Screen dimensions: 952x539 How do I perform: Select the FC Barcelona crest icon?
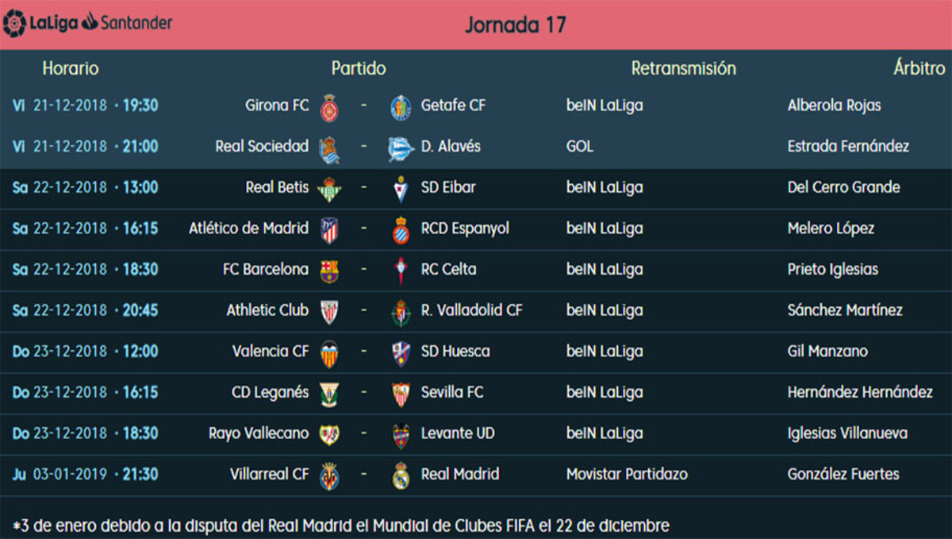(329, 271)
